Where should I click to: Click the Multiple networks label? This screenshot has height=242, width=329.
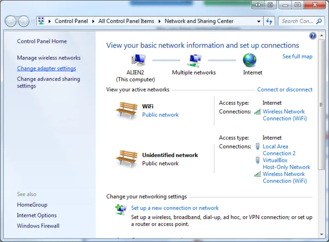click(194, 73)
